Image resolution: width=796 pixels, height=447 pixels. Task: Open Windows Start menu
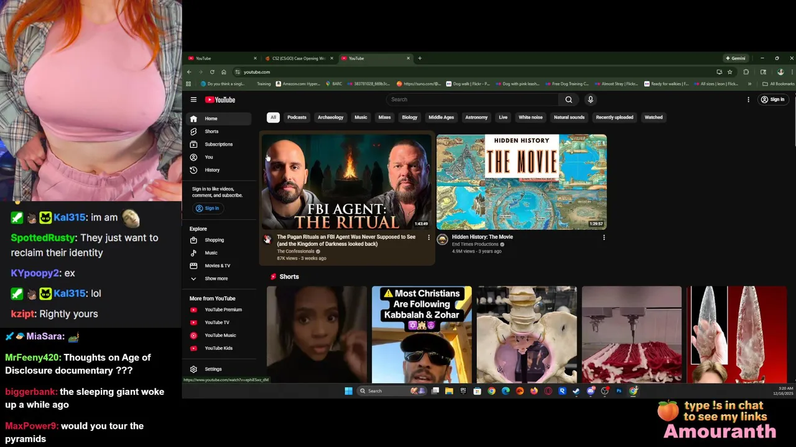348,391
